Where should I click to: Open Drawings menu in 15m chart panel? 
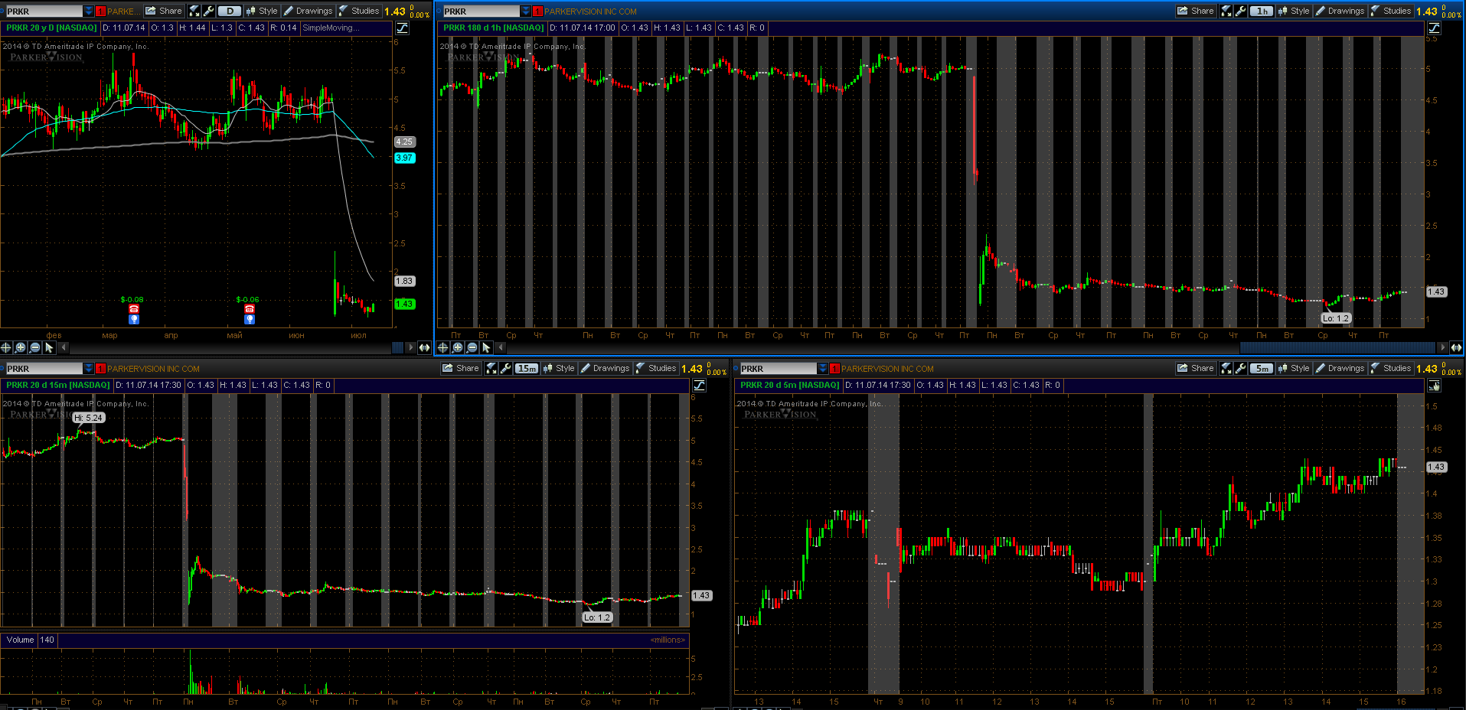605,368
